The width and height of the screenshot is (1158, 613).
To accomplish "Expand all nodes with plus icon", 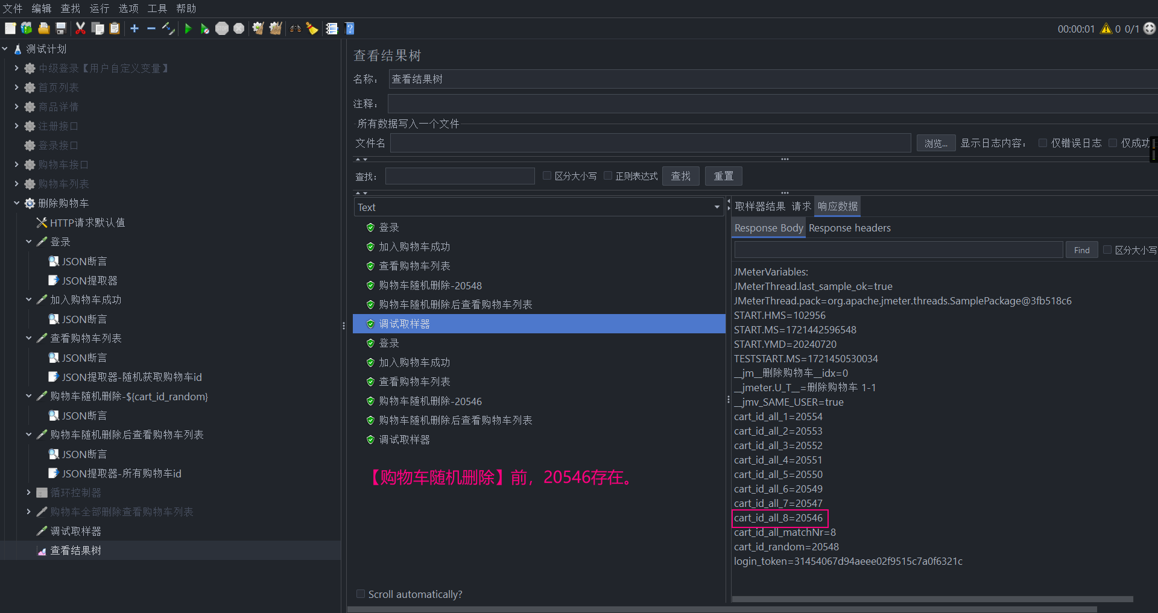I will tap(134, 28).
